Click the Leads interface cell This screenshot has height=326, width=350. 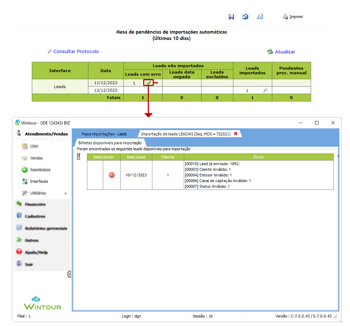pos(60,87)
